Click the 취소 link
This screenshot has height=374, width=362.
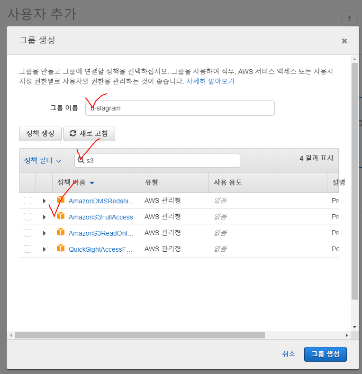pyautogui.click(x=289, y=354)
